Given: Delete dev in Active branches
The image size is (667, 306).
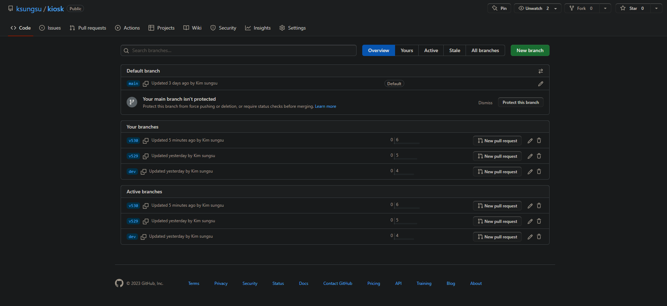Looking at the screenshot, I should coord(539,237).
